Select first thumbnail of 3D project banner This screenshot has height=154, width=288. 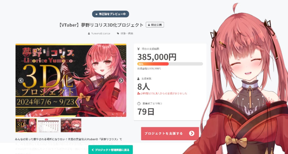(26, 125)
